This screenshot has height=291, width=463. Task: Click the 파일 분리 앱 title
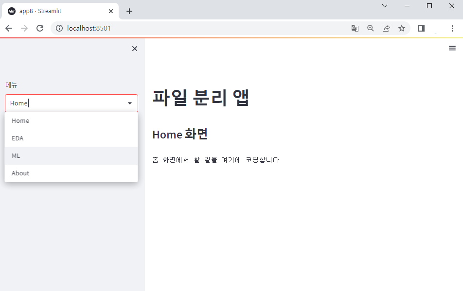click(x=201, y=98)
